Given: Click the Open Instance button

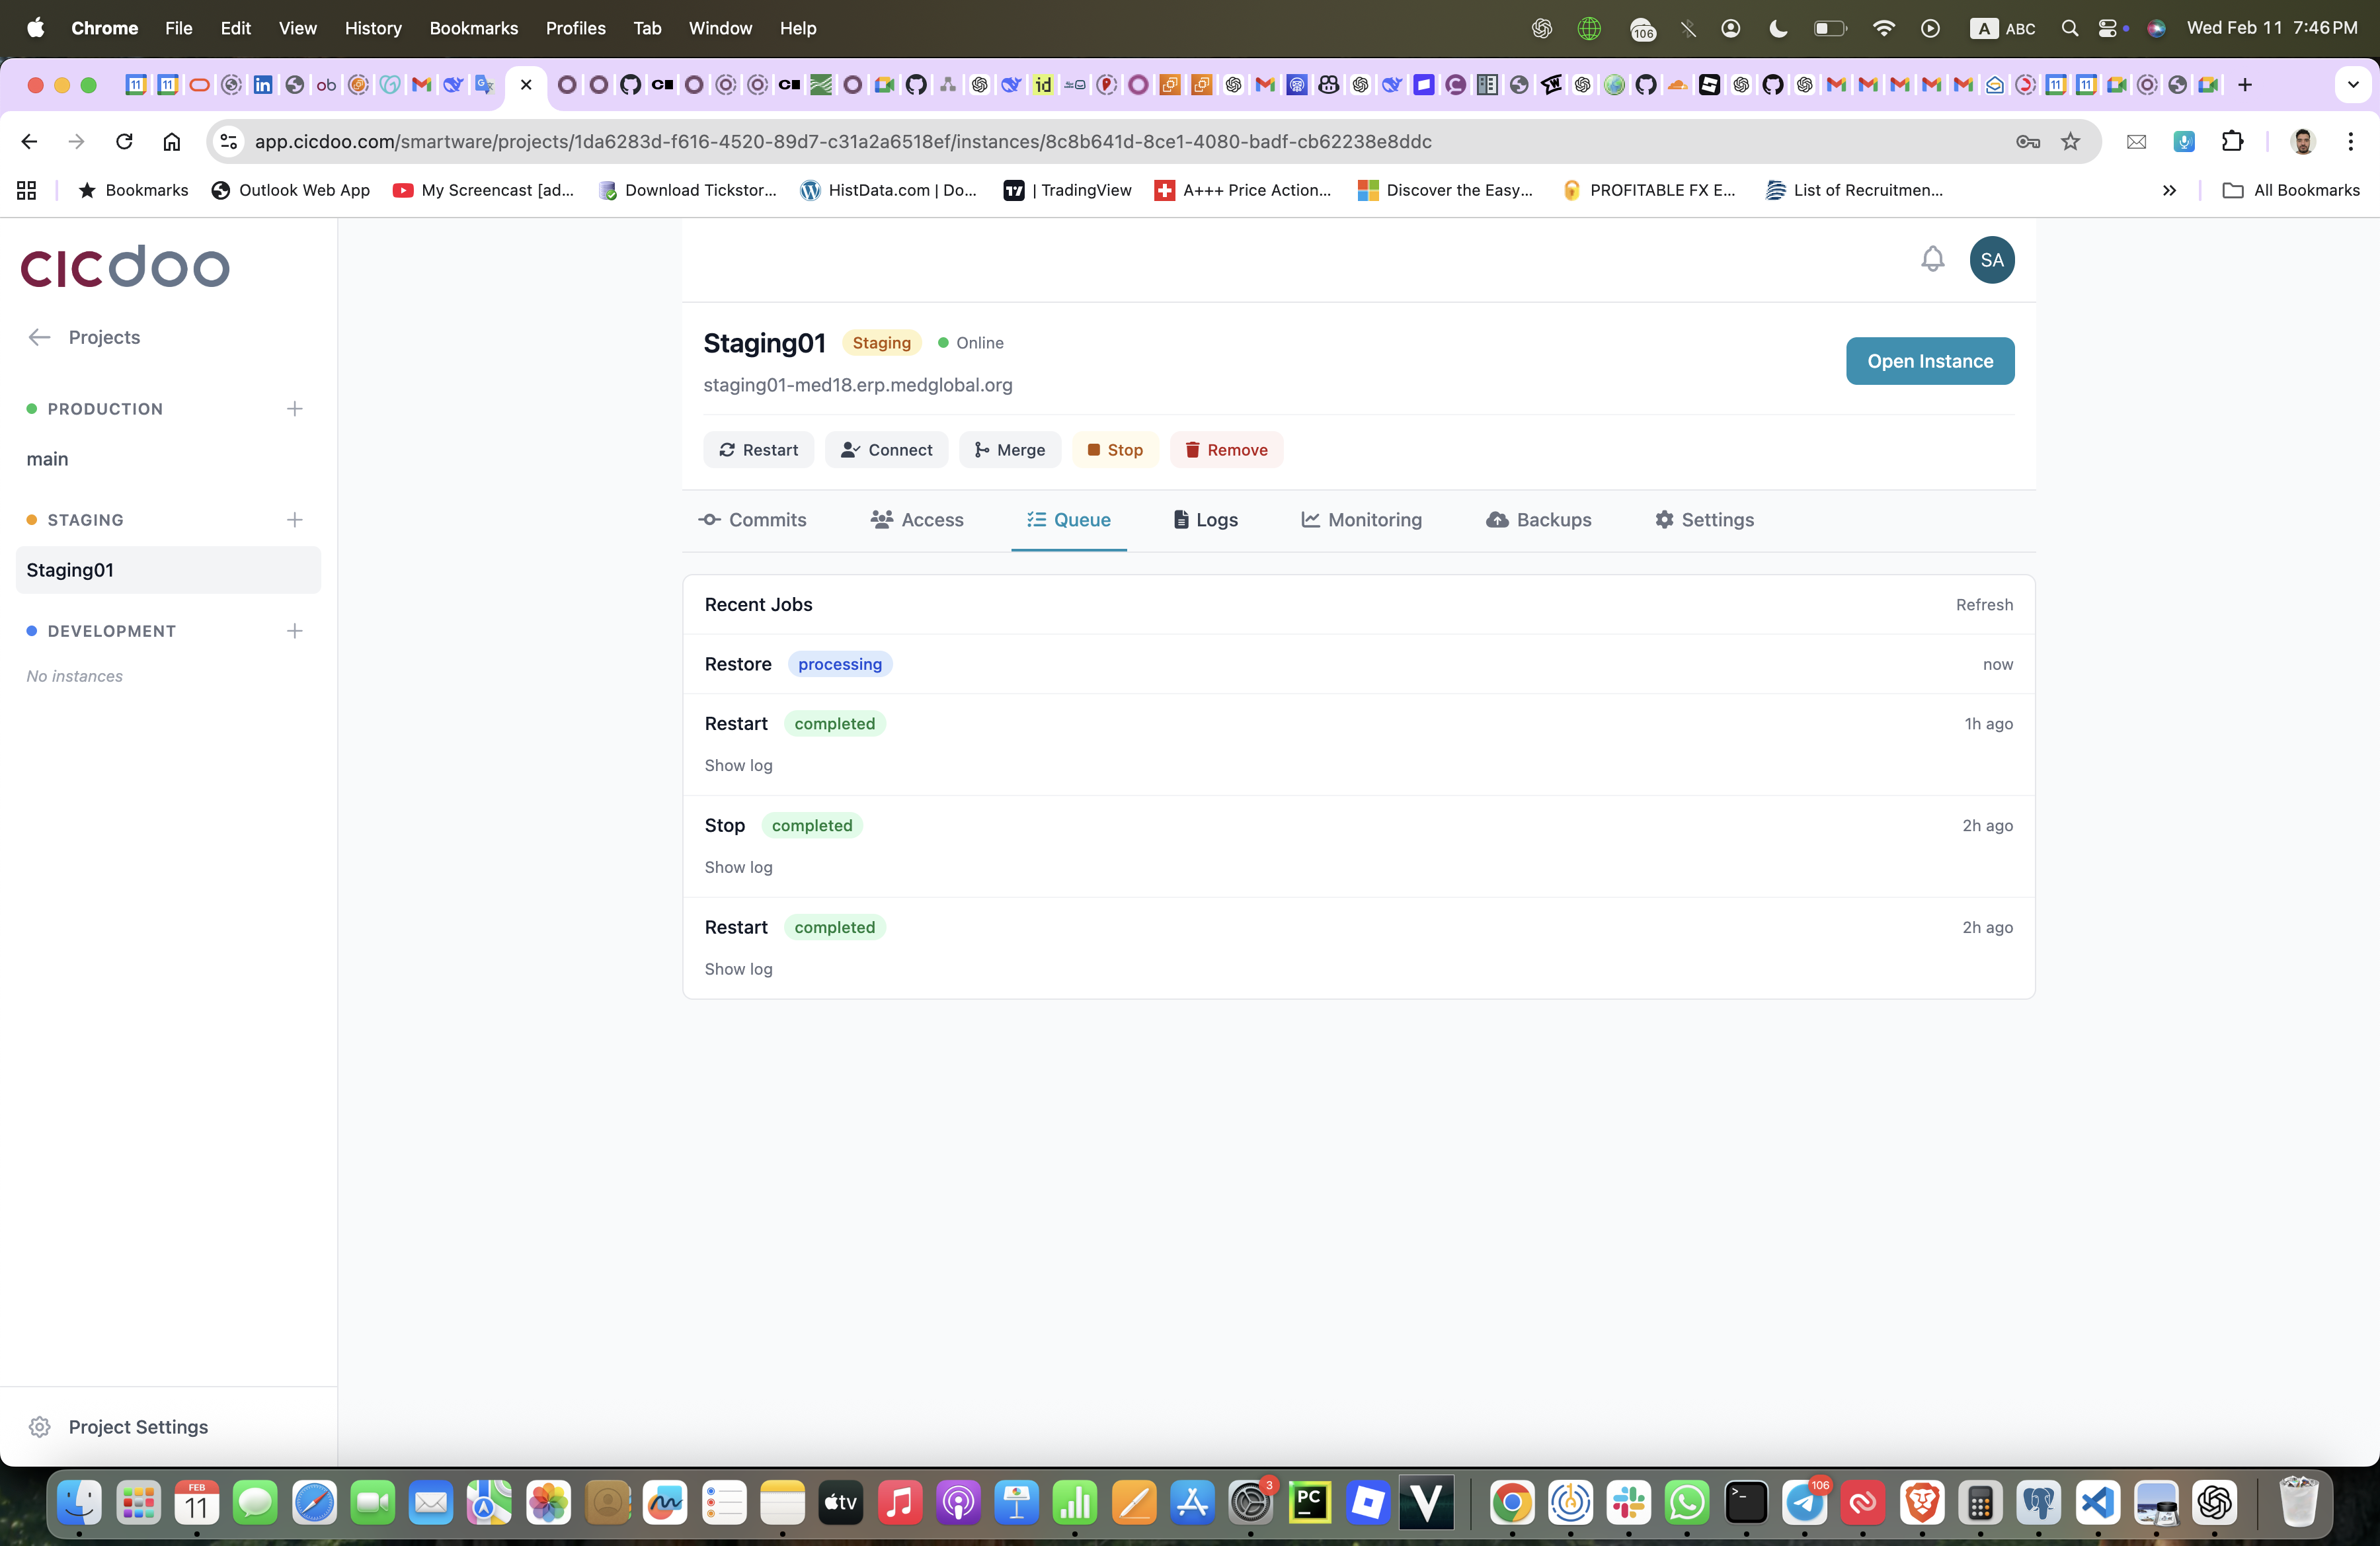Looking at the screenshot, I should 1929,361.
